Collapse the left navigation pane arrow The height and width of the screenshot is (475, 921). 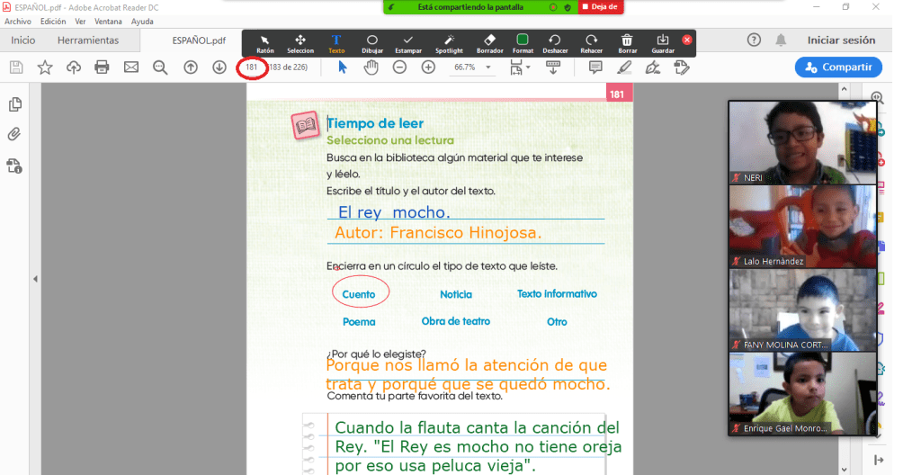(x=35, y=279)
